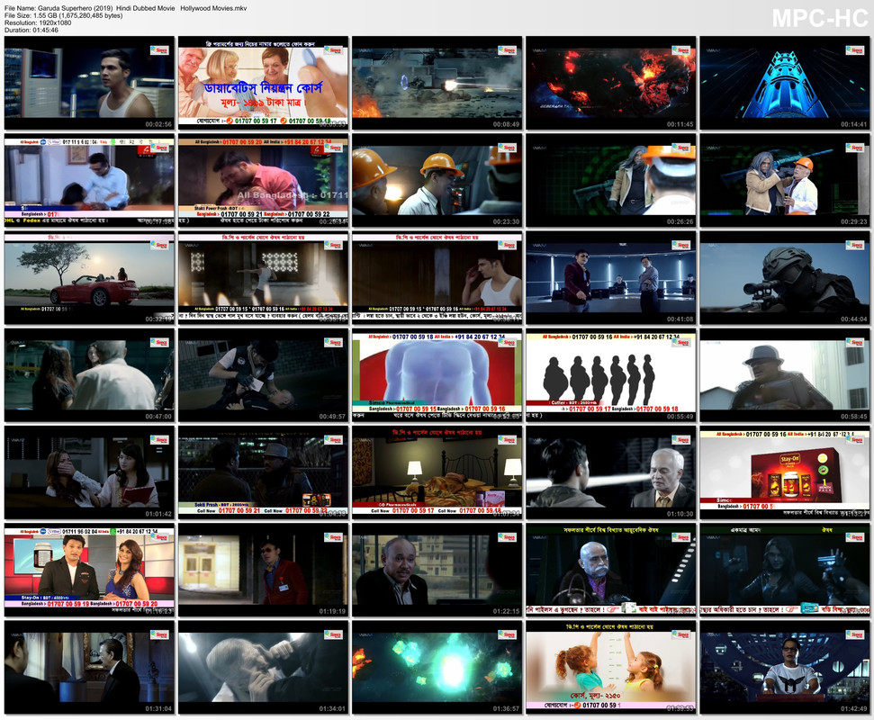Open the Stay-On product box thumbnail
874x720 pixels.
(x=784, y=472)
